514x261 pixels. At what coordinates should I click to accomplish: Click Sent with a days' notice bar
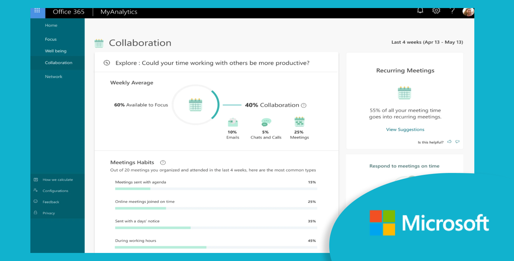(x=216, y=228)
